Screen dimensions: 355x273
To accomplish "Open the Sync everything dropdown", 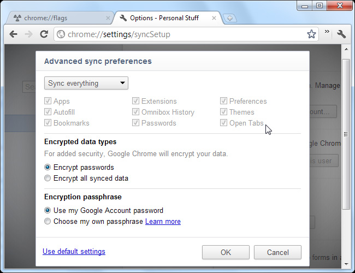I will tap(86, 84).
